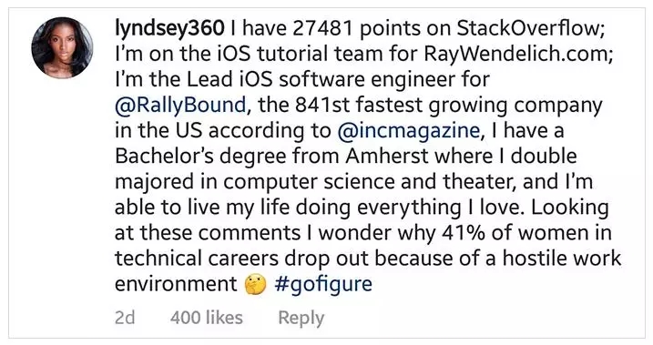The height and width of the screenshot is (345, 653).
Task: Click the word environment before emoji
Action: click(x=176, y=285)
